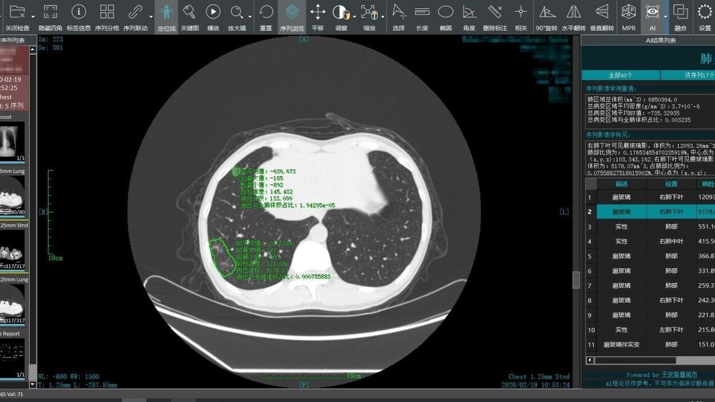The image size is (715, 402).
Task: Click the 序列影像学所见 findings text box
Action: (650, 158)
